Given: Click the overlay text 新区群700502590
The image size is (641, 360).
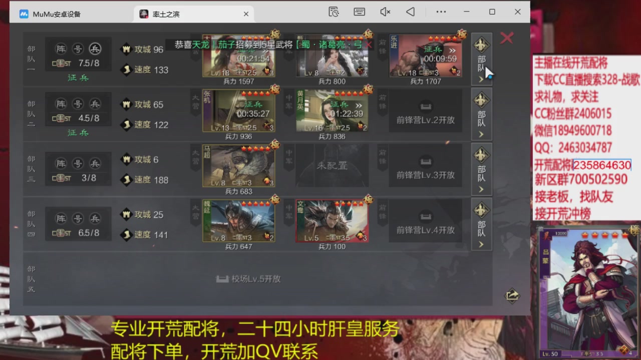Looking at the screenshot, I should pos(581,179).
